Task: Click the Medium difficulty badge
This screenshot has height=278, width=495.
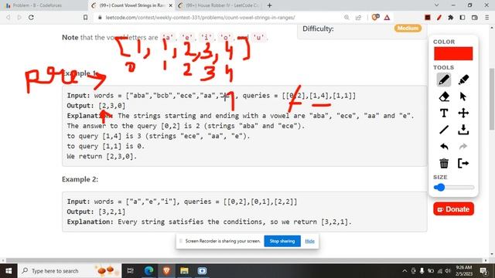Action: tap(408, 28)
